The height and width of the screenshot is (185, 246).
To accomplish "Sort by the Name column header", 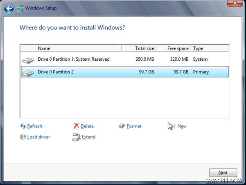I will 78,48.
